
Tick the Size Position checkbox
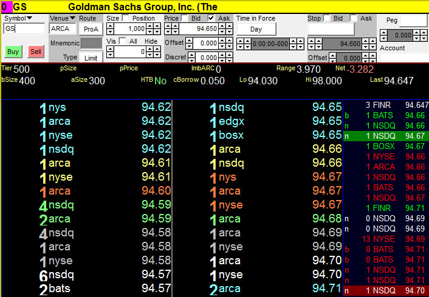click(x=125, y=18)
